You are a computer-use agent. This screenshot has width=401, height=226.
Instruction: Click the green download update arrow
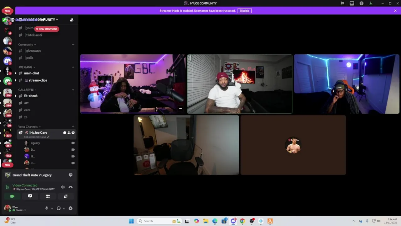click(371, 3)
